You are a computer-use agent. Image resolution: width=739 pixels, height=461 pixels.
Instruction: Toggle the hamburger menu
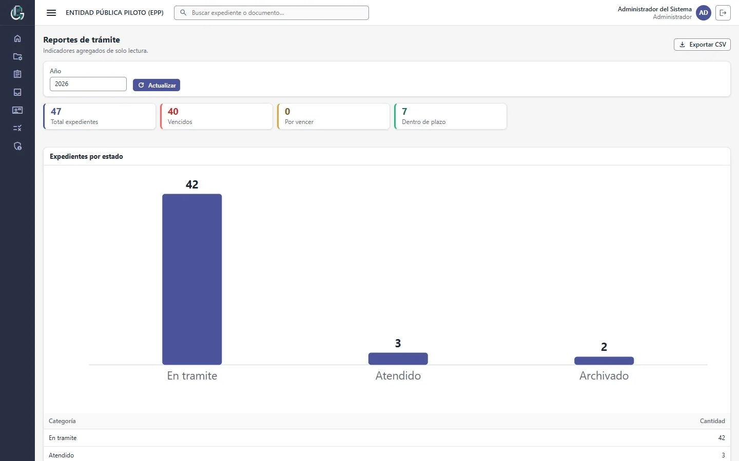51,13
